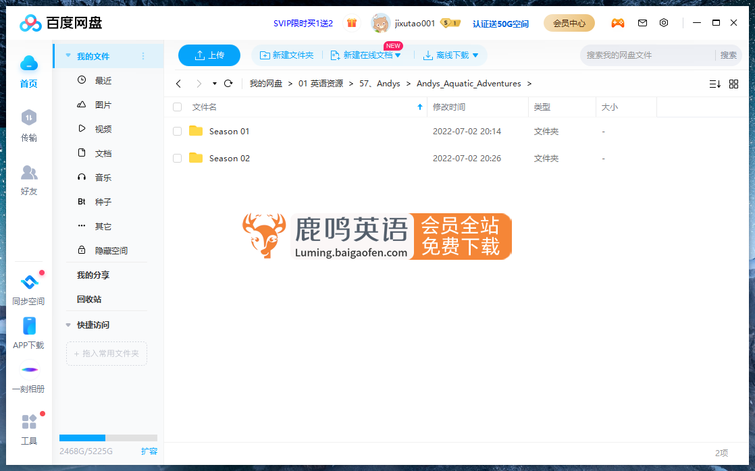Open 一刻相册 album icon
This screenshot has width=755, height=471.
point(29,370)
